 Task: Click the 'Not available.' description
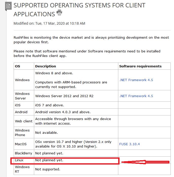[x=47, y=132]
